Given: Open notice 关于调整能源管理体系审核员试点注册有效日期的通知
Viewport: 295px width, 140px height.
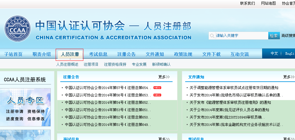Looking at the screenshot, I should click(234, 87).
